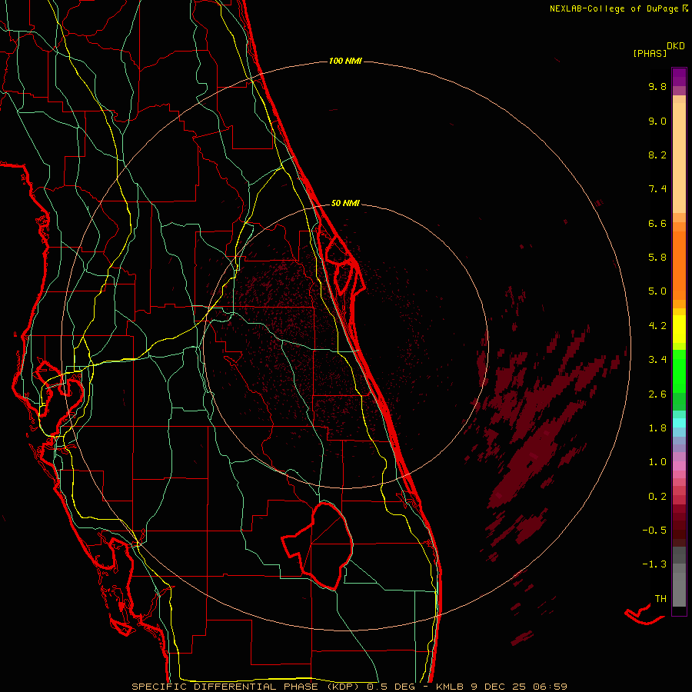The image size is (692, 692).
Task: Click the 2.6 value on color scale
Action: 657,394
